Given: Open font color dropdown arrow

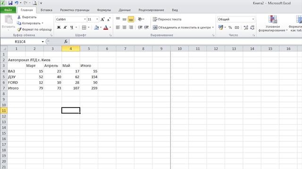Looking at the screenshot, I should [110, 27].
